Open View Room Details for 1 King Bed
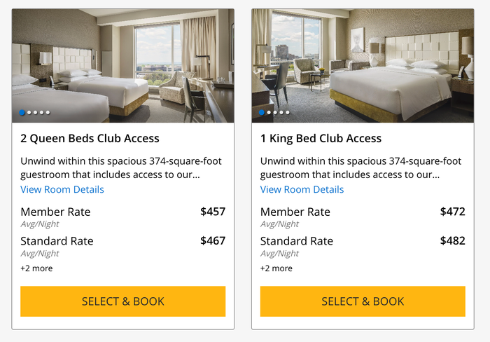 [x=302, y=189]
